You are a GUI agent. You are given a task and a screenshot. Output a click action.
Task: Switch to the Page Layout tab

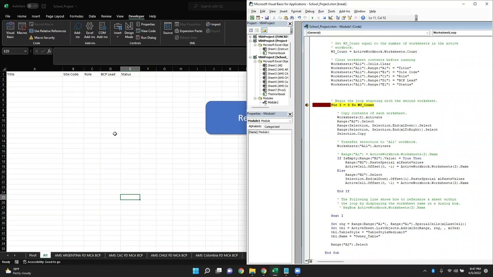click(55, 16)
